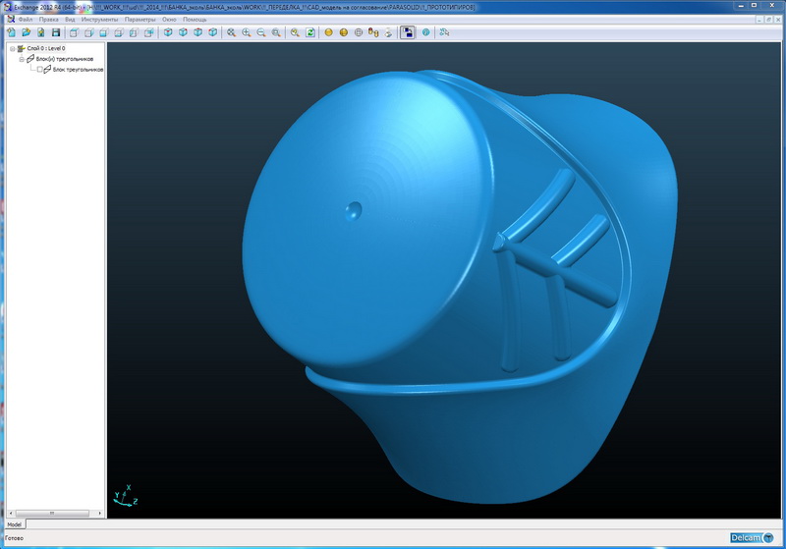Click the zoom-to-fit magnifier icon

231,32
